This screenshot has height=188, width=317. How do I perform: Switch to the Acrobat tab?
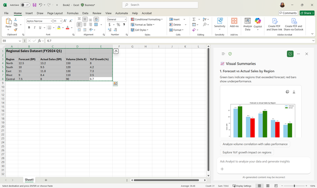pos(147,13)
